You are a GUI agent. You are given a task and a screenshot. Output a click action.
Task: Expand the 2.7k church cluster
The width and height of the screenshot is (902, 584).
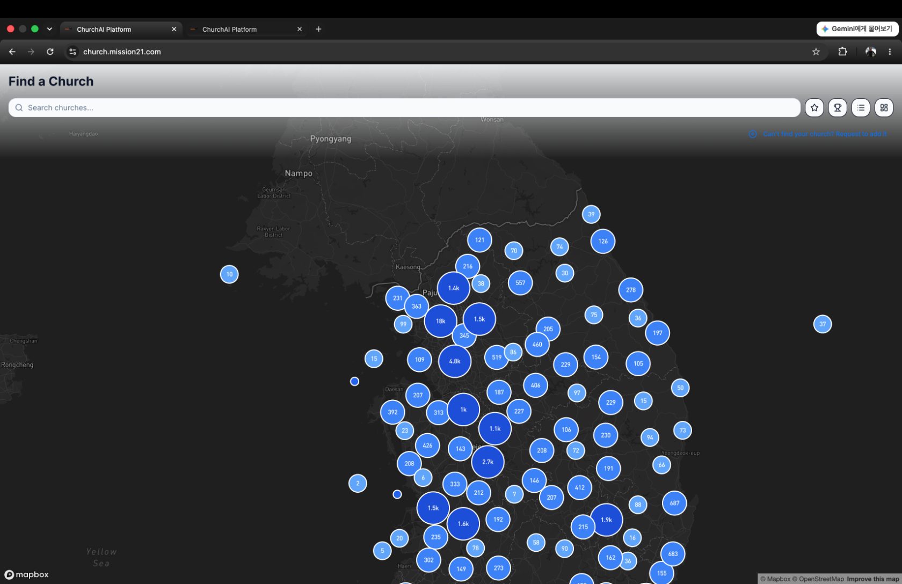pyautogui.click(x=488, y=462)
